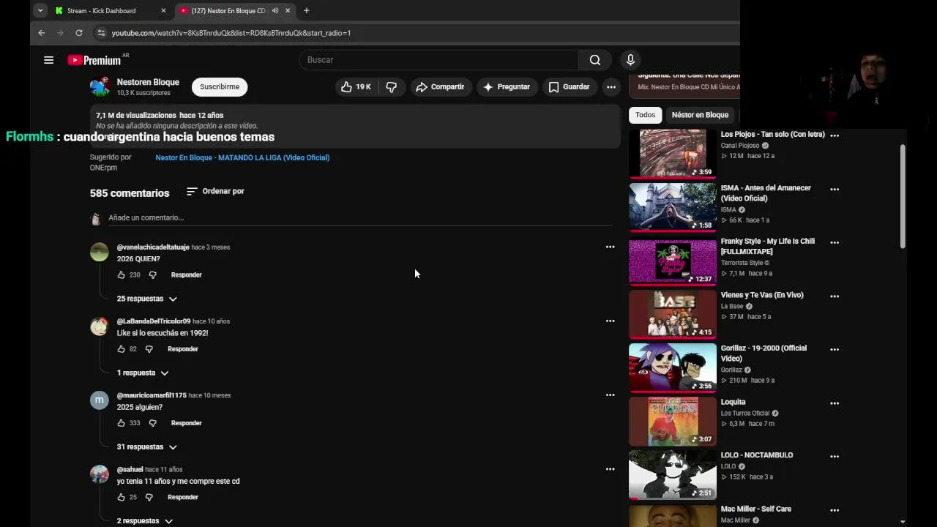Switch to Stream - Kick Dashboard tab
The image size is (937, 527).
pos(111,10)
